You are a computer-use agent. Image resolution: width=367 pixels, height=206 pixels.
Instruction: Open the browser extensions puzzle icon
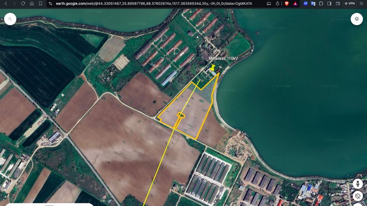pos(321,4)
